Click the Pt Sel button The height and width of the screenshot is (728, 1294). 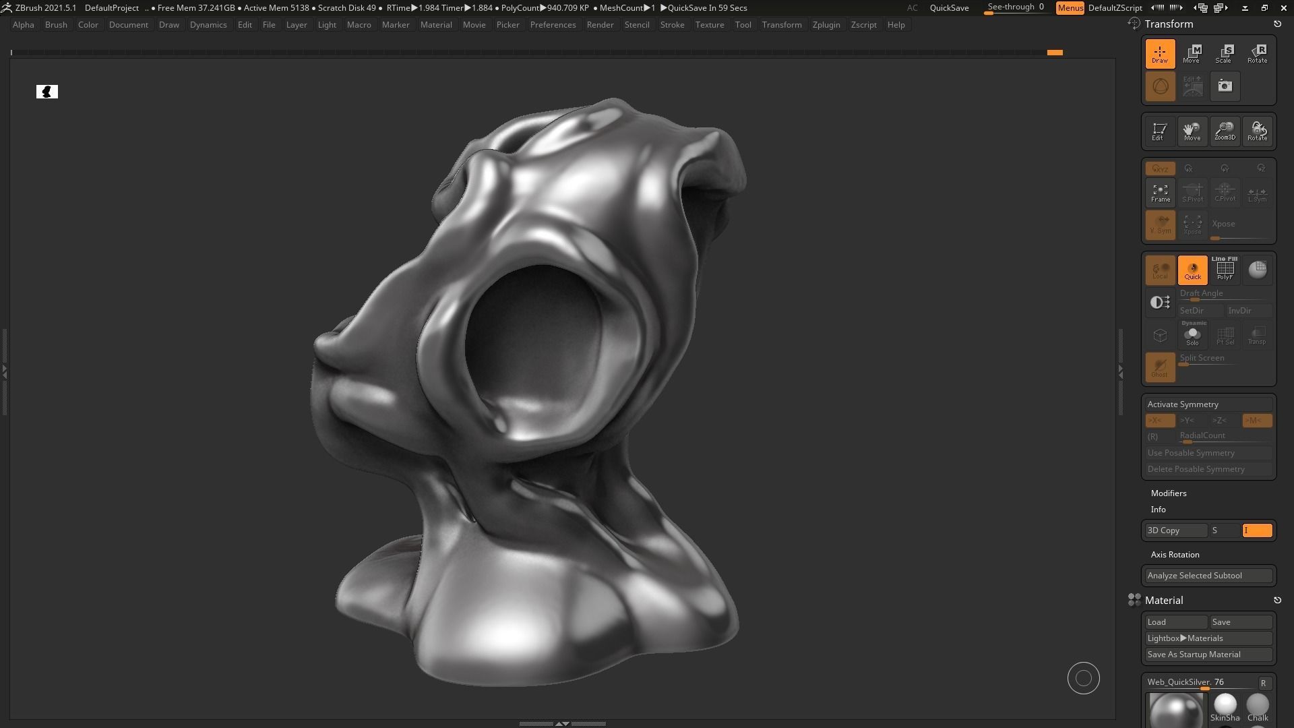coord(1225,335)
